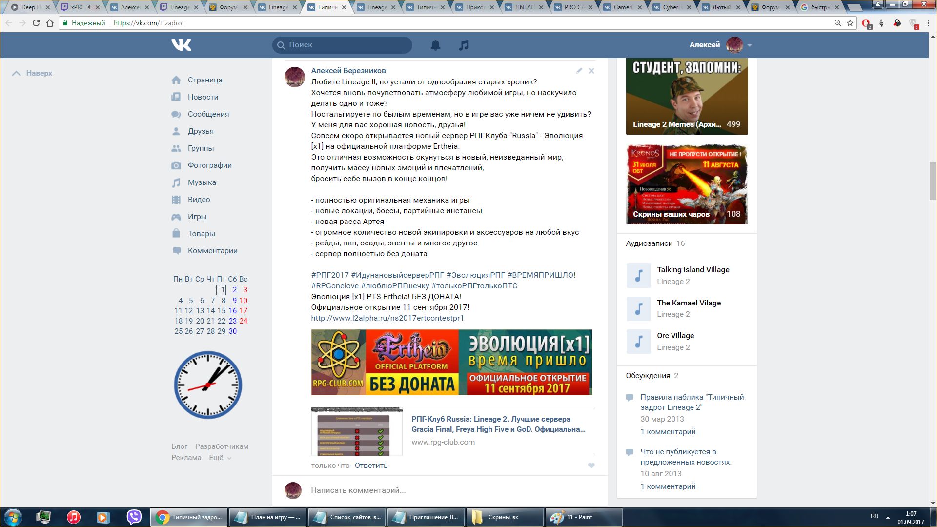The image size is (937, 527).
Task: Open iTunes from the taskbar
Action: (74, 517)
